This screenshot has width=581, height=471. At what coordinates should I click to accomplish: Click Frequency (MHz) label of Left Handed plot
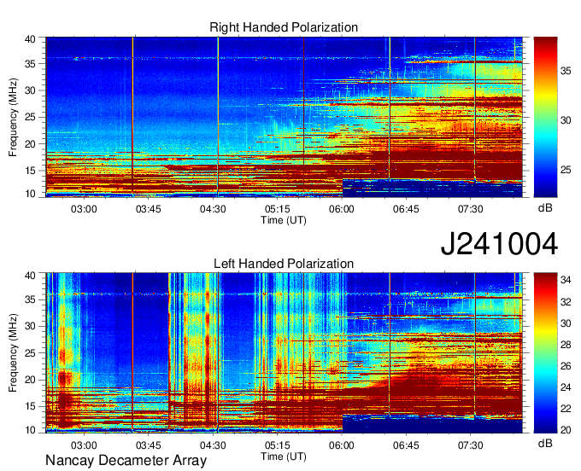click(13, 353)
